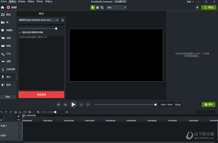Screen dimensions: 218x143
Task: Open the 动画 animations tab
Action: tap(8, 61)
